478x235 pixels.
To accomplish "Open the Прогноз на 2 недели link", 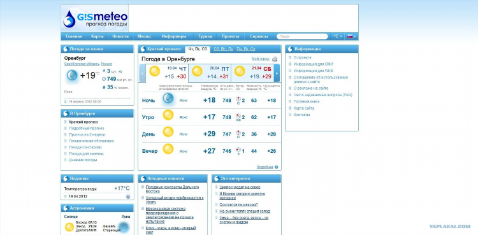I will (87, 134).
